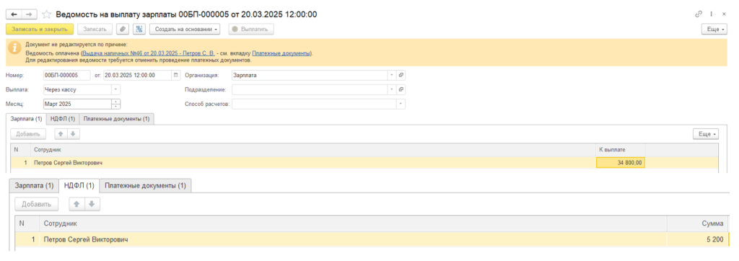
Task: Move row down in upper Зарплата table
Action: pos(73,134)
